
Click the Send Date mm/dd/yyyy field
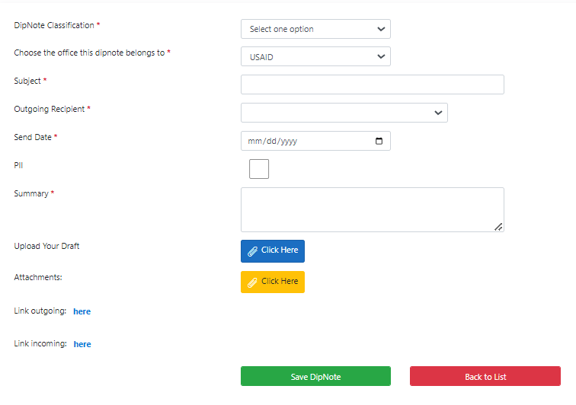pyautogui.click(x=315, y=141)
